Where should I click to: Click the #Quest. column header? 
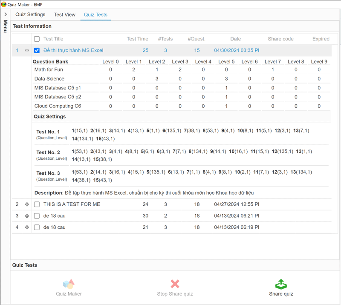coord(197,39)
